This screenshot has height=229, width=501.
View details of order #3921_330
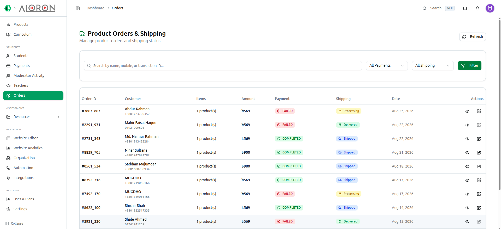(x=467, y=222)
